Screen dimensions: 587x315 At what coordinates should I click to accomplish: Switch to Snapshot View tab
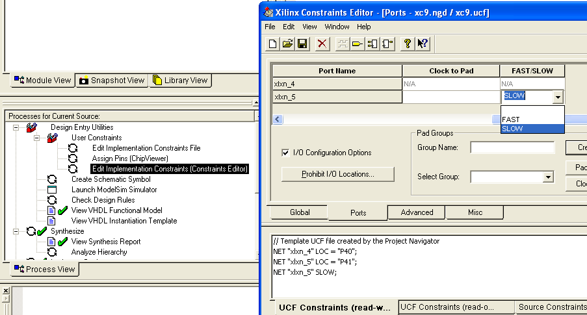pos(112,81)
